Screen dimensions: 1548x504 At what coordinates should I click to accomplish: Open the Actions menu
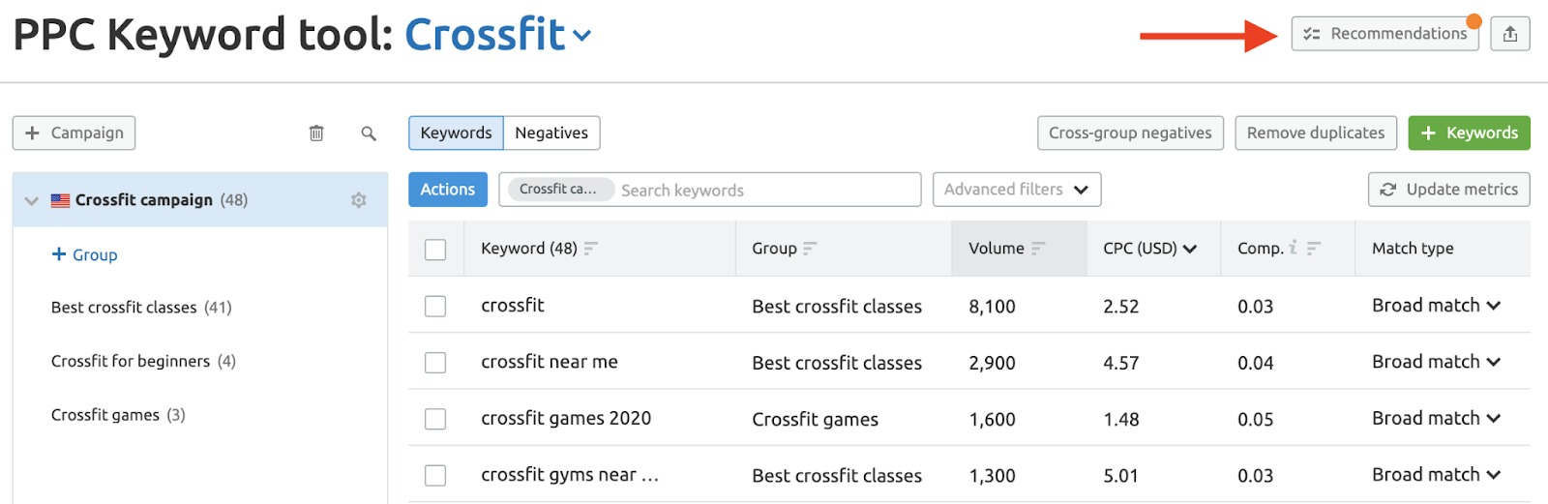447,190
